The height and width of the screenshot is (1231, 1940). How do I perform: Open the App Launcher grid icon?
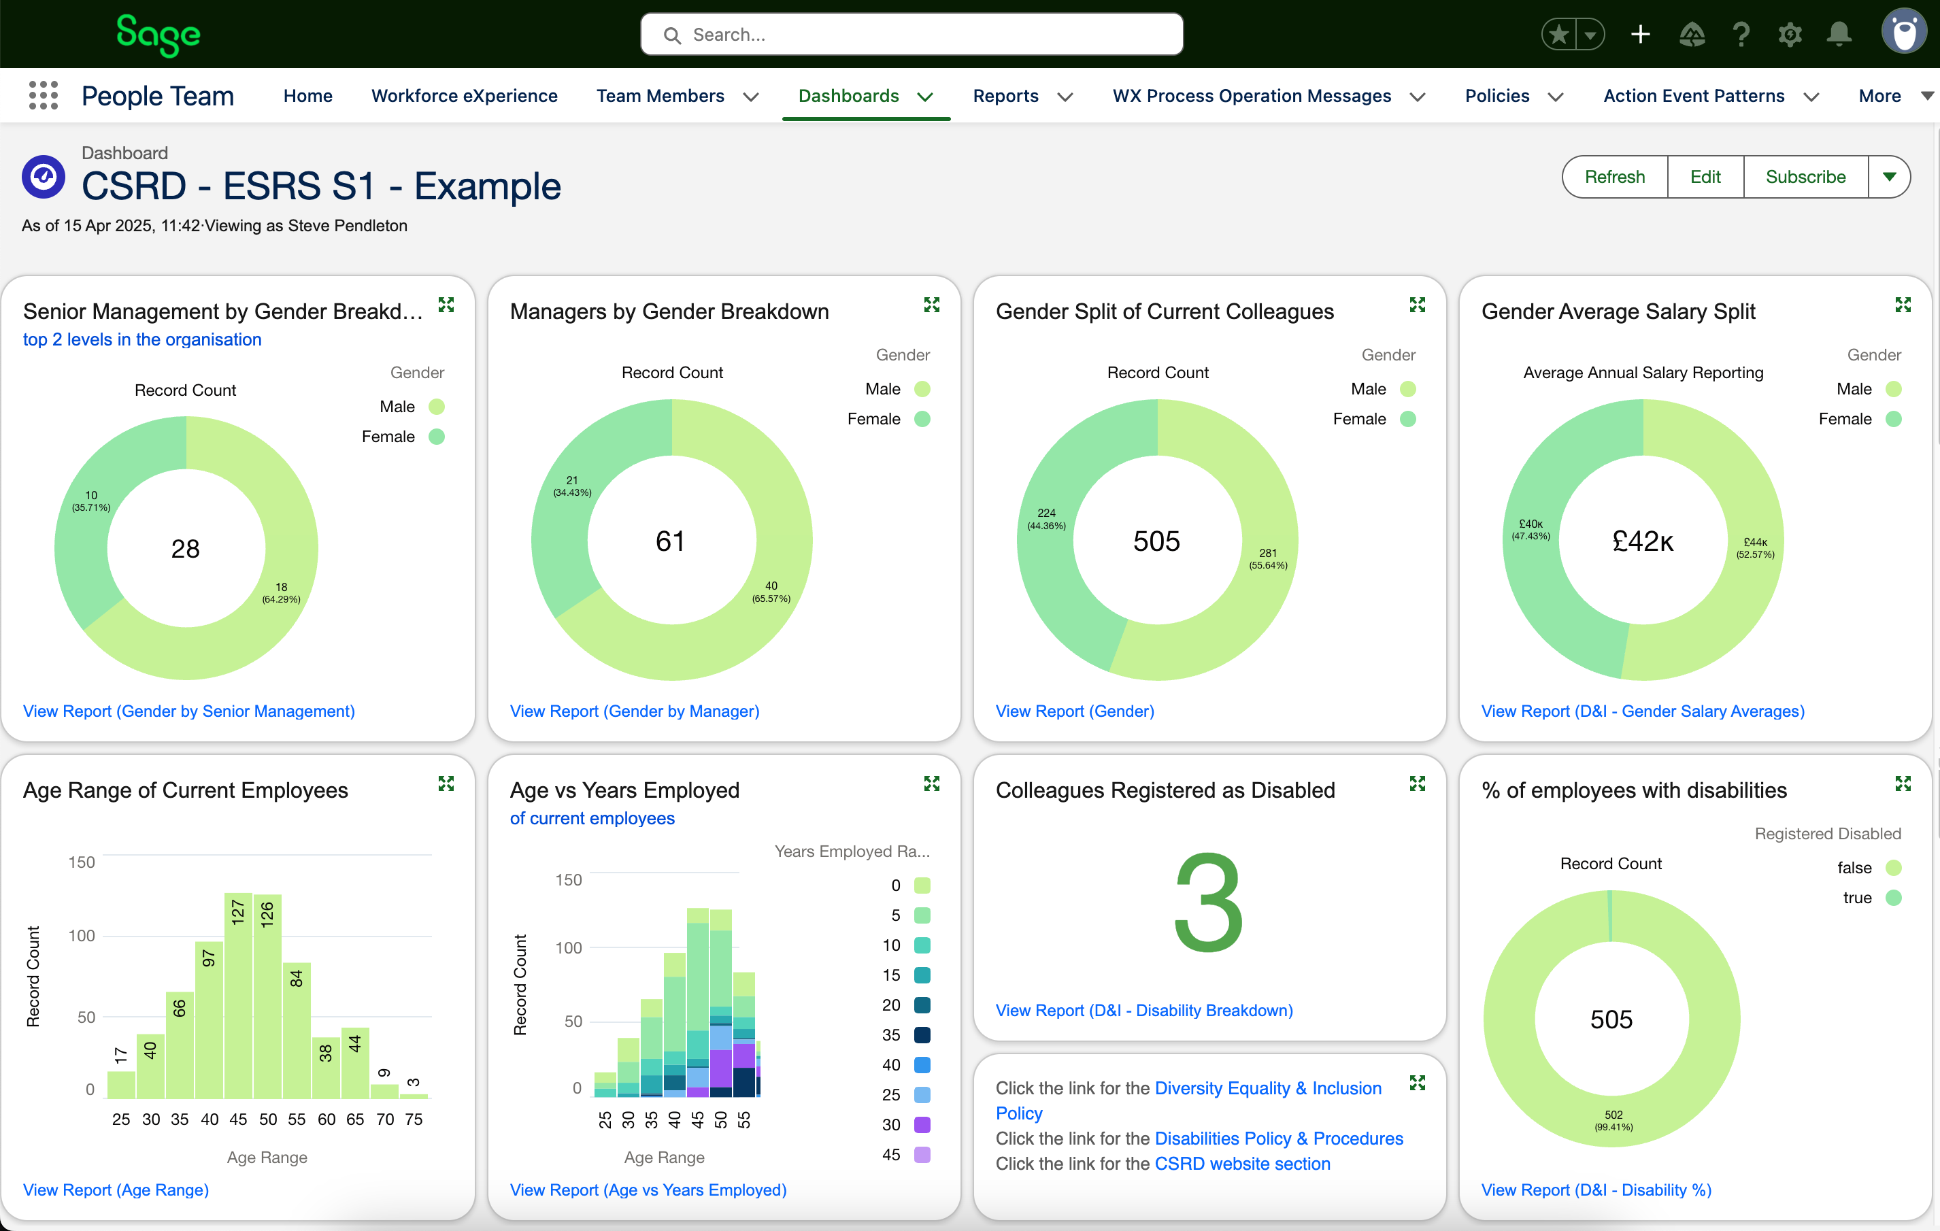pos(44,95)
